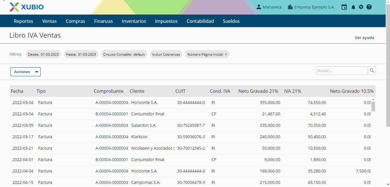Click the Nicolasen y Asociados client cell
Viewport: 390px width, 187px height.
click(152, 148)
